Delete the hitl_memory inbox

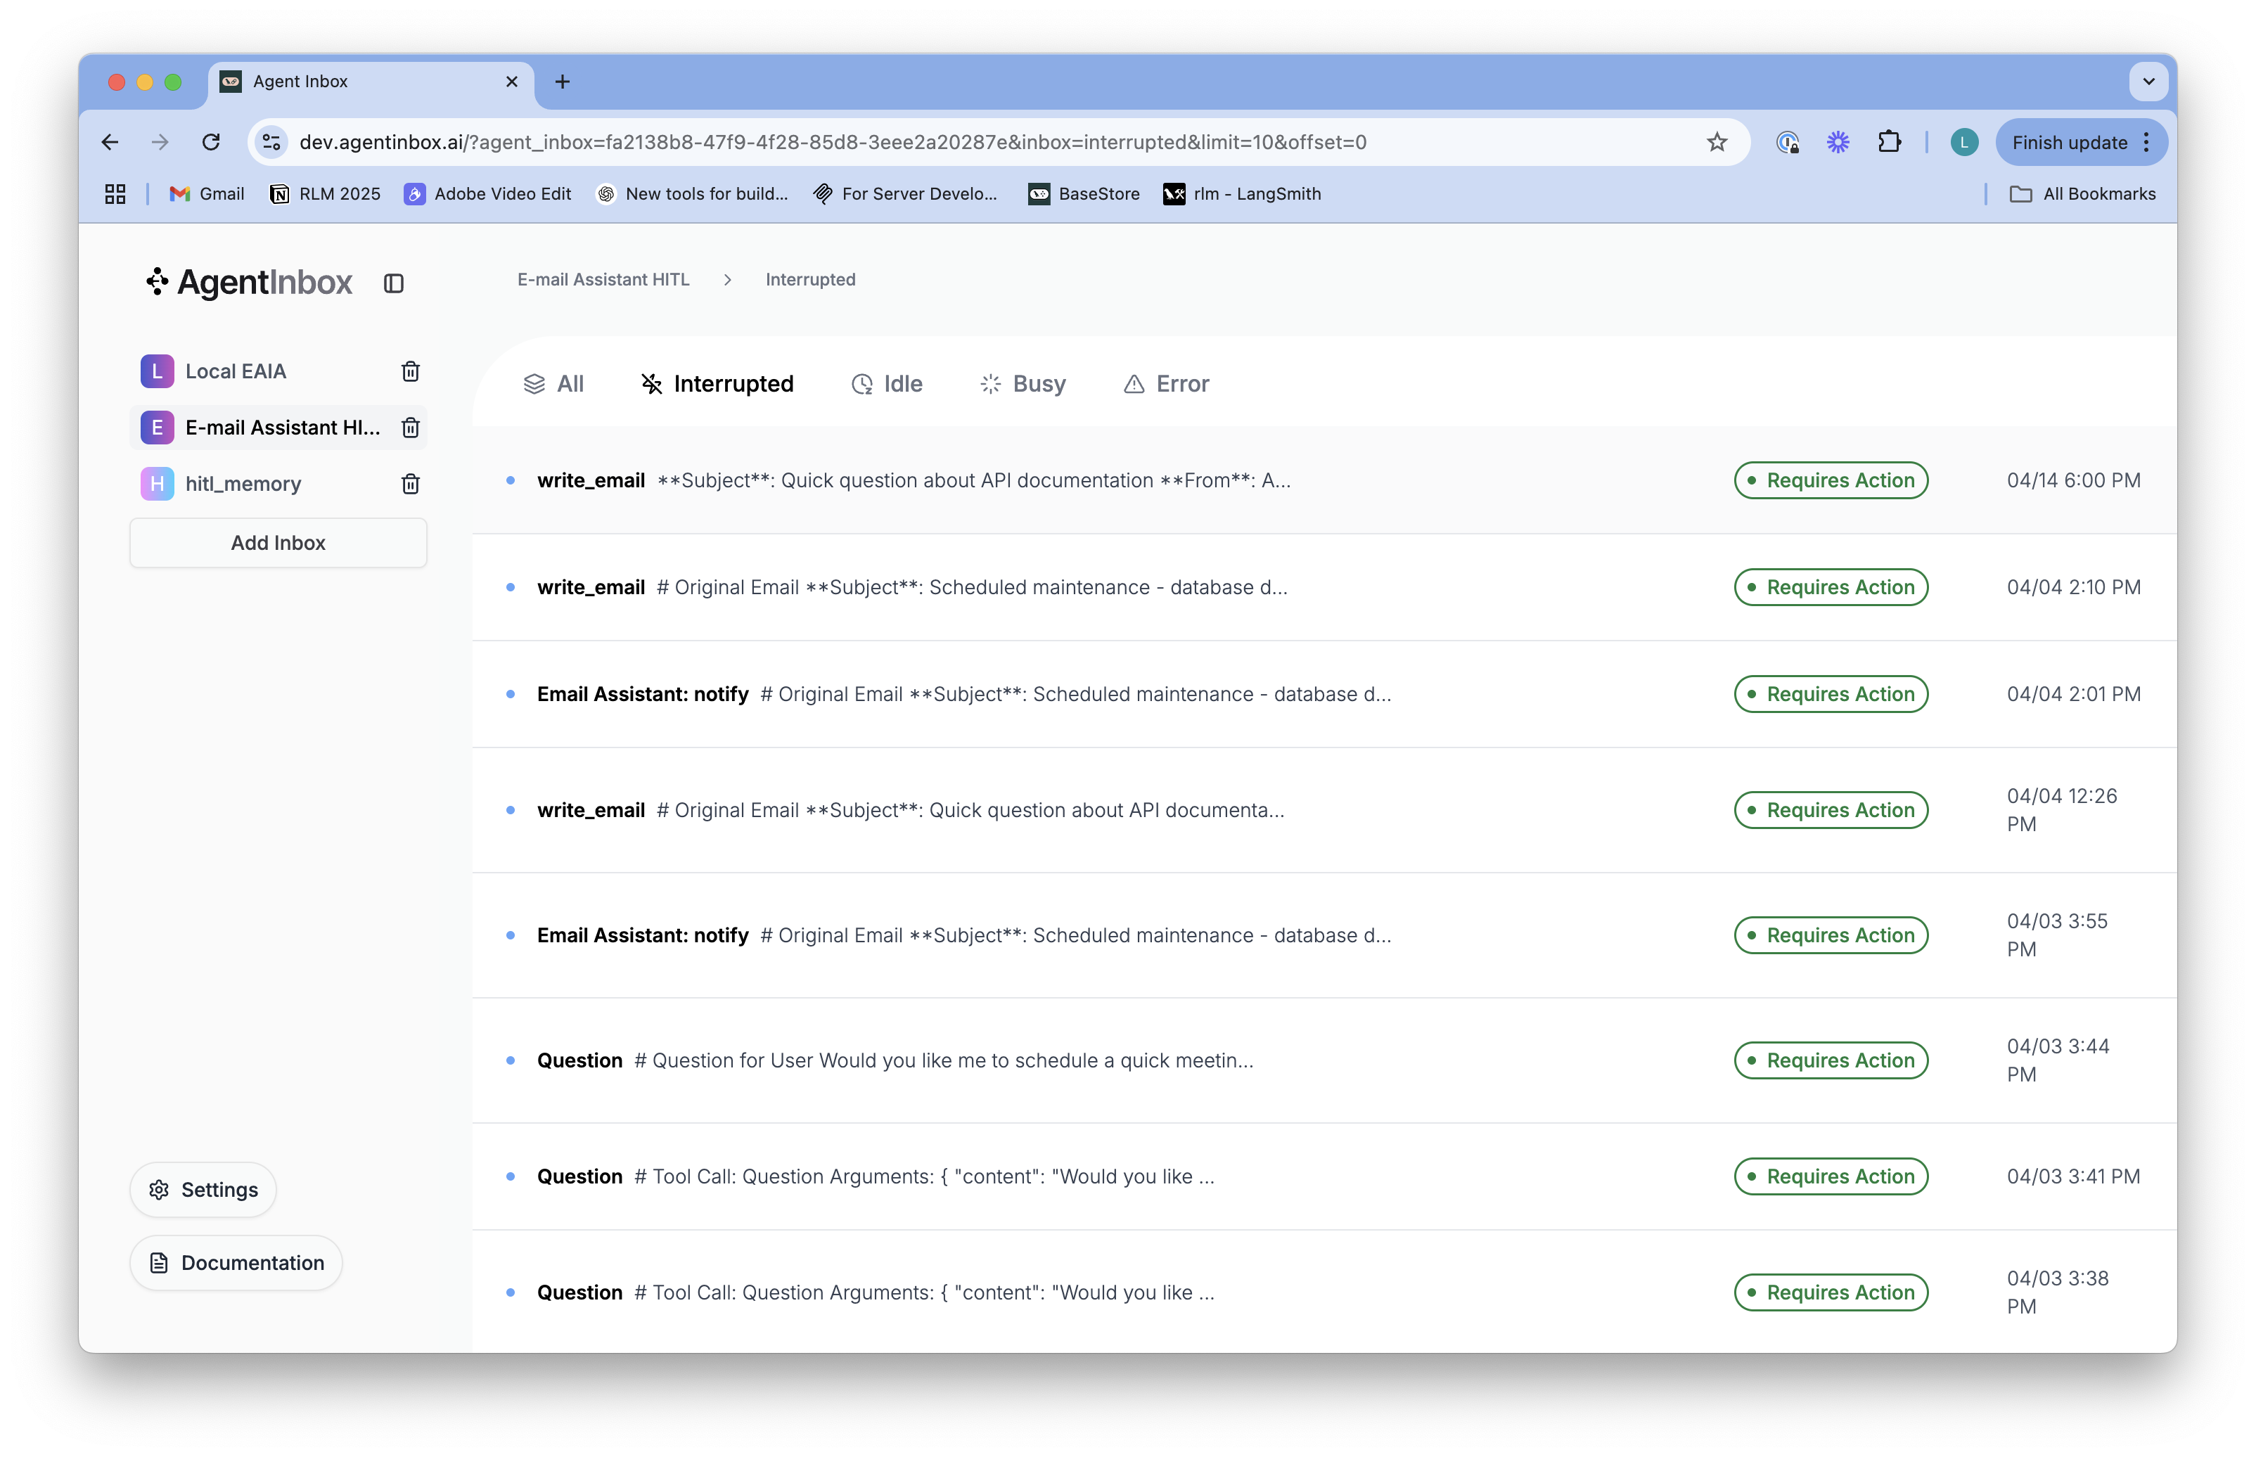(x=409, y=482)
